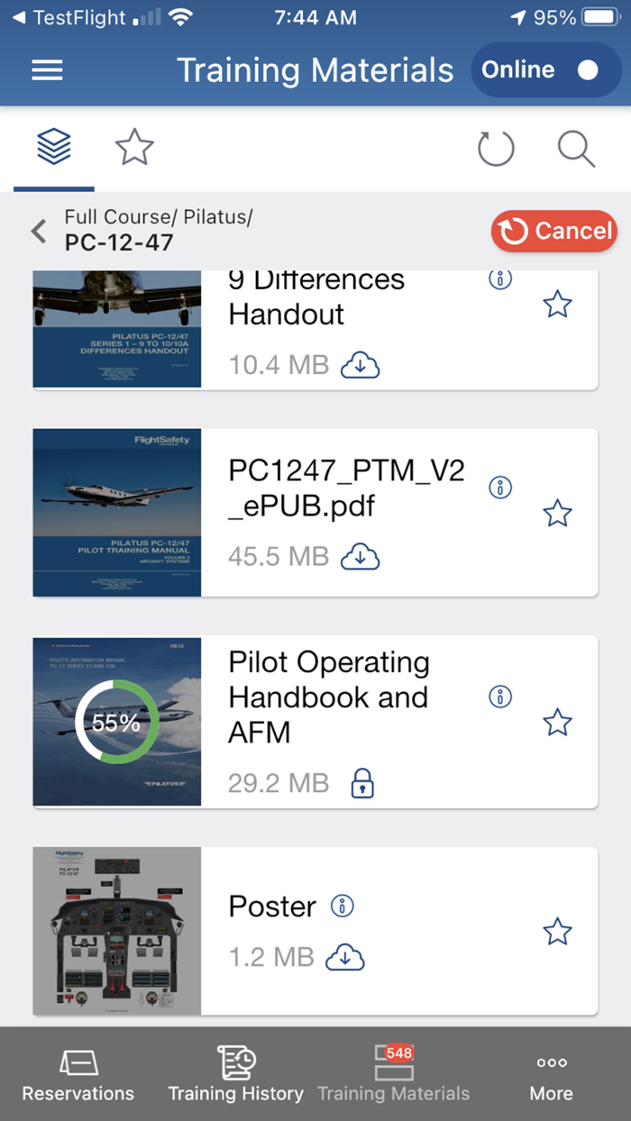Open search with magnifier icon
Screen dimensions: 631x1121
576,149
